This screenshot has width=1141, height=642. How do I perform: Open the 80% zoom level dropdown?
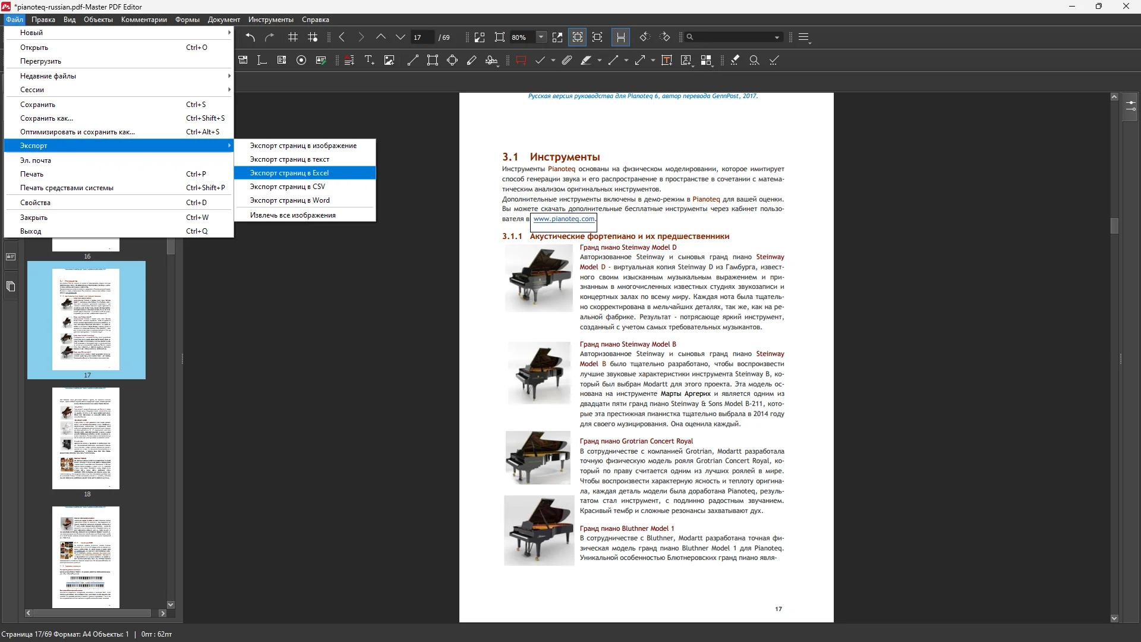541,37
